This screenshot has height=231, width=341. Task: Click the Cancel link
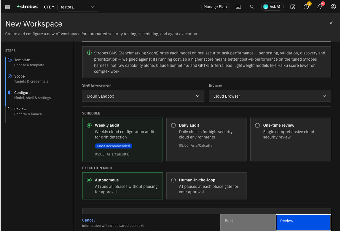coord(88,220)
